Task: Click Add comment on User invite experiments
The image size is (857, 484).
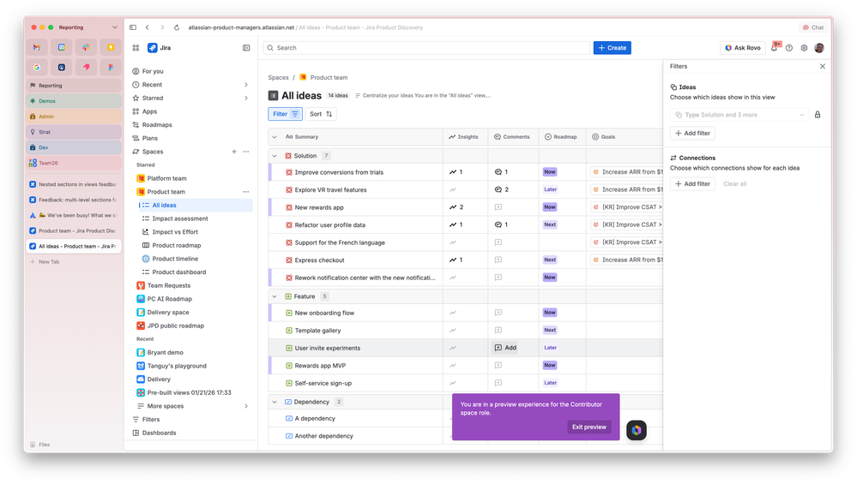Action: [x=505, y=348]
